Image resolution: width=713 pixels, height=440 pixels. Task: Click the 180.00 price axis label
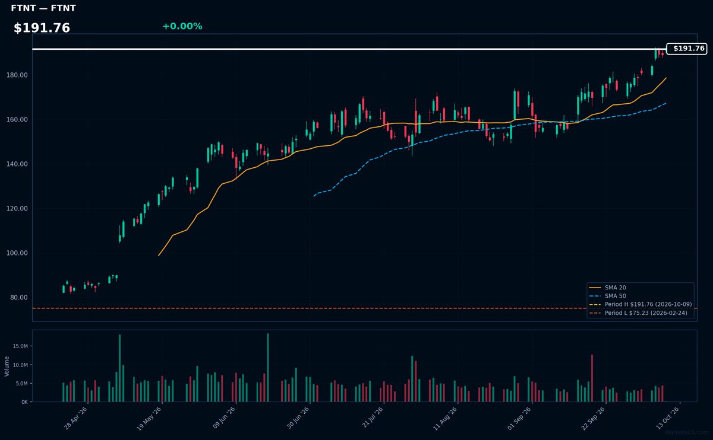tap(18, 75)
